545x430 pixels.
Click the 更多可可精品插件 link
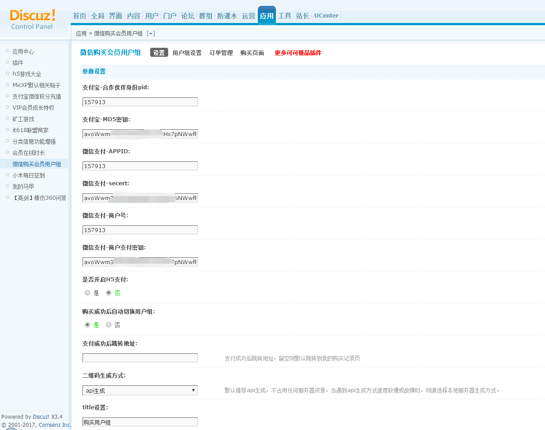(298, 53)
